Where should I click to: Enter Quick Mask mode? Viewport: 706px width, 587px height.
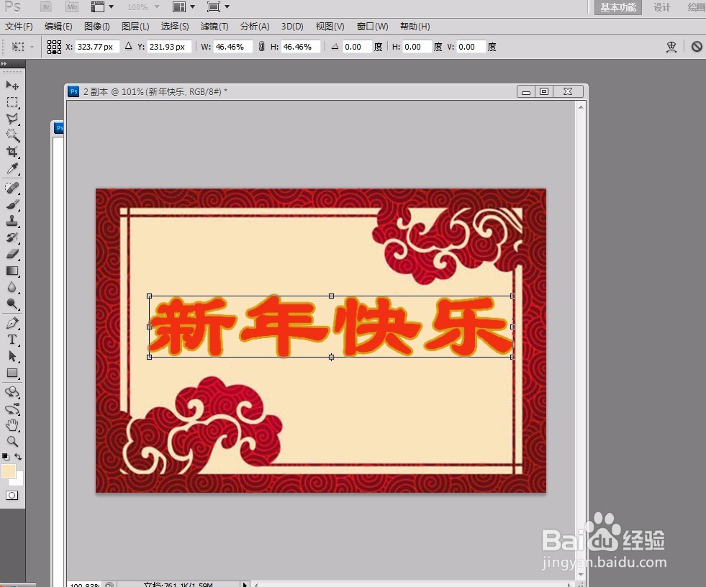coord(12,496)
